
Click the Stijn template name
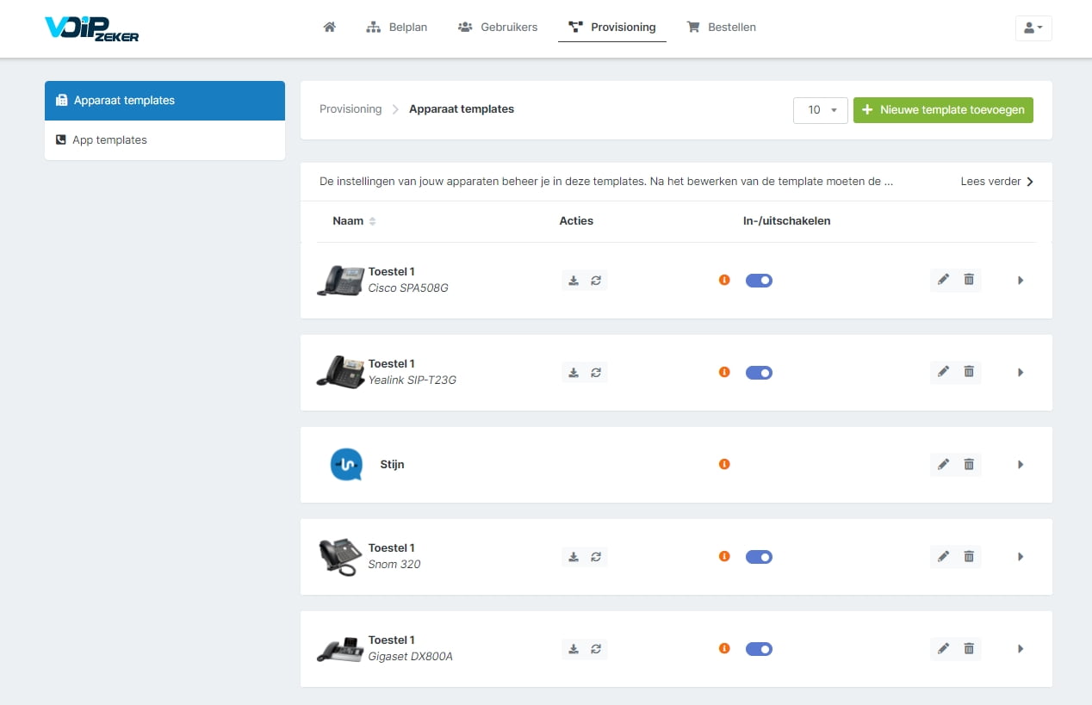point(392,465)
